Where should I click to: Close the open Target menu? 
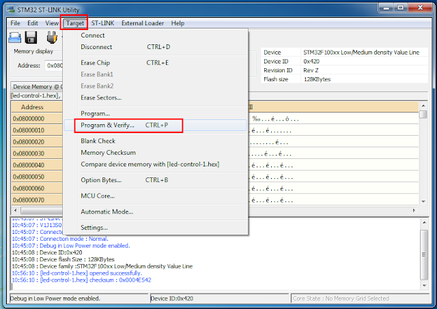click(x=74, y=23)
